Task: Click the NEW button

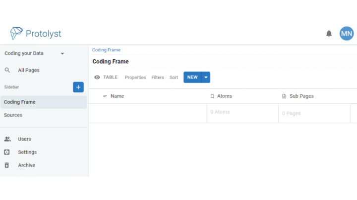Action: tap(192, 78)
